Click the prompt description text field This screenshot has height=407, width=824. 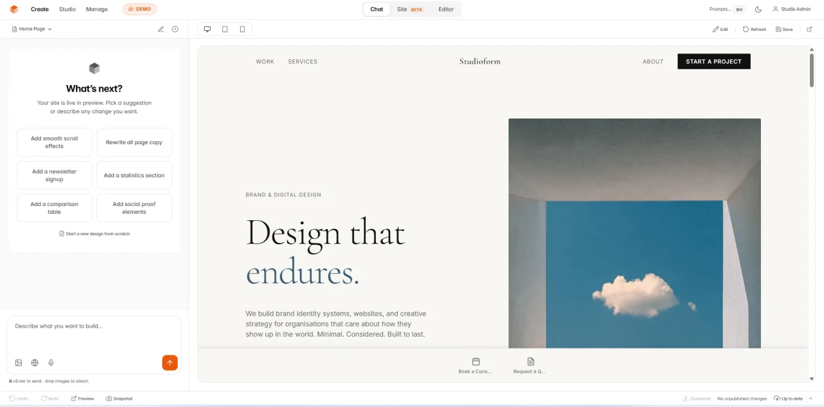point(94,335)
